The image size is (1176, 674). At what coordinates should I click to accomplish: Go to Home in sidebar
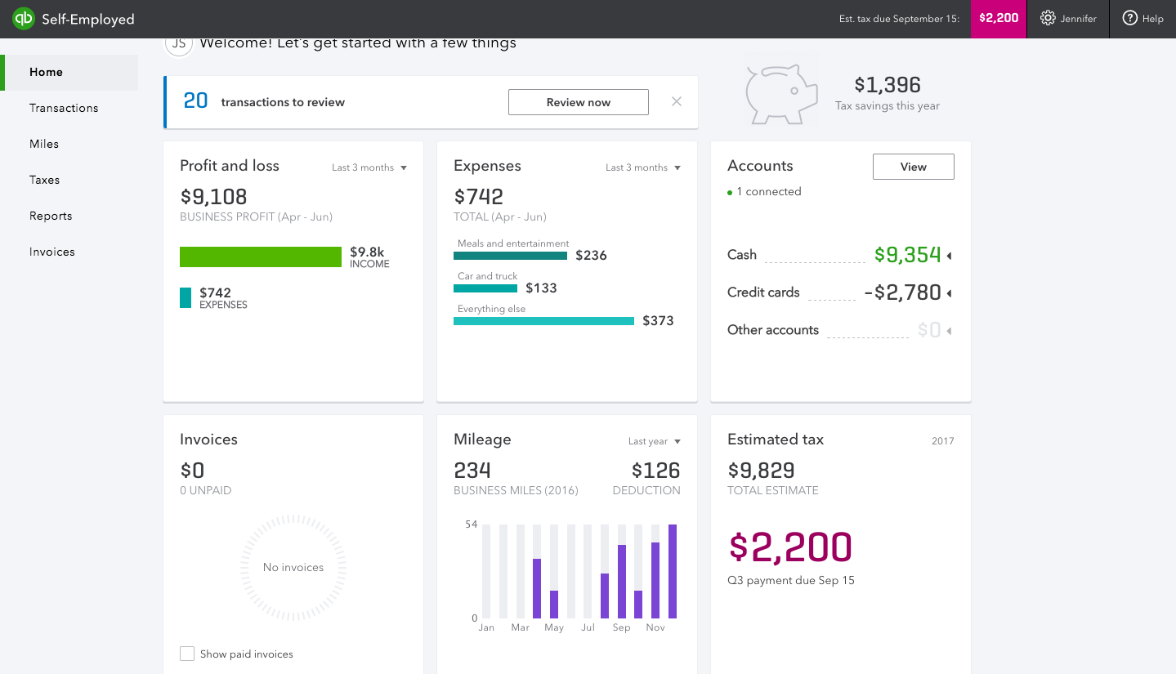[x=70, y=72]
